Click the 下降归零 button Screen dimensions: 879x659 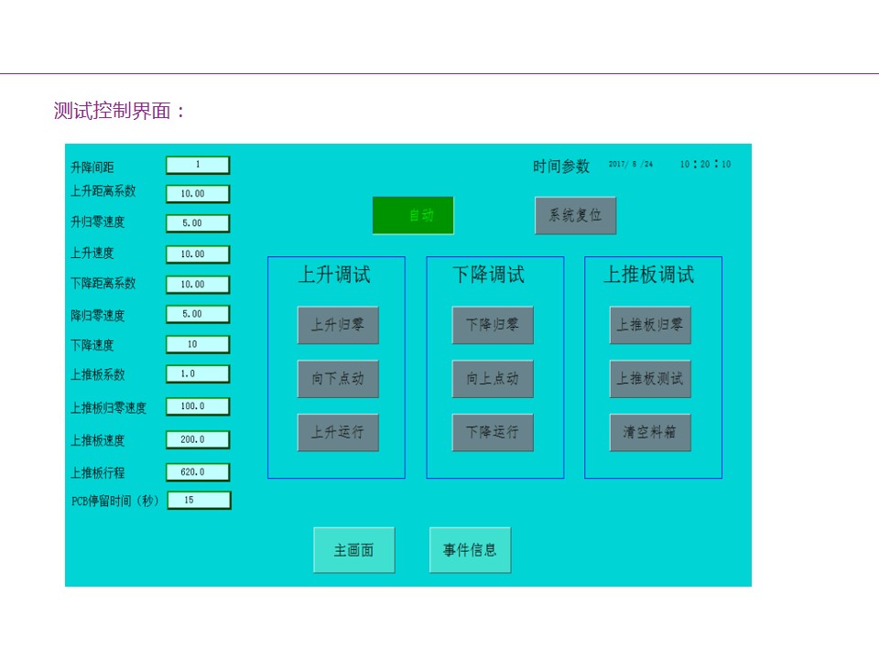493,325
